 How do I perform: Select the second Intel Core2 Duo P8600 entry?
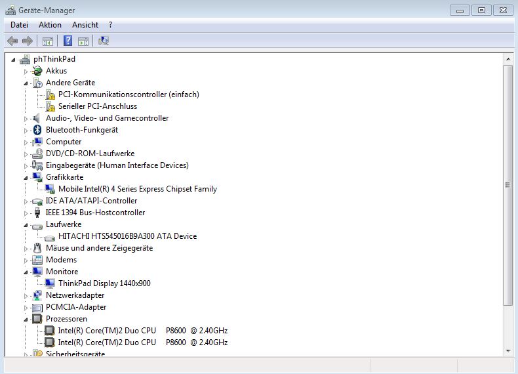143,343
